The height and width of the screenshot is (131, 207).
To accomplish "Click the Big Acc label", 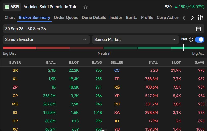I will [x=198, y=53].
